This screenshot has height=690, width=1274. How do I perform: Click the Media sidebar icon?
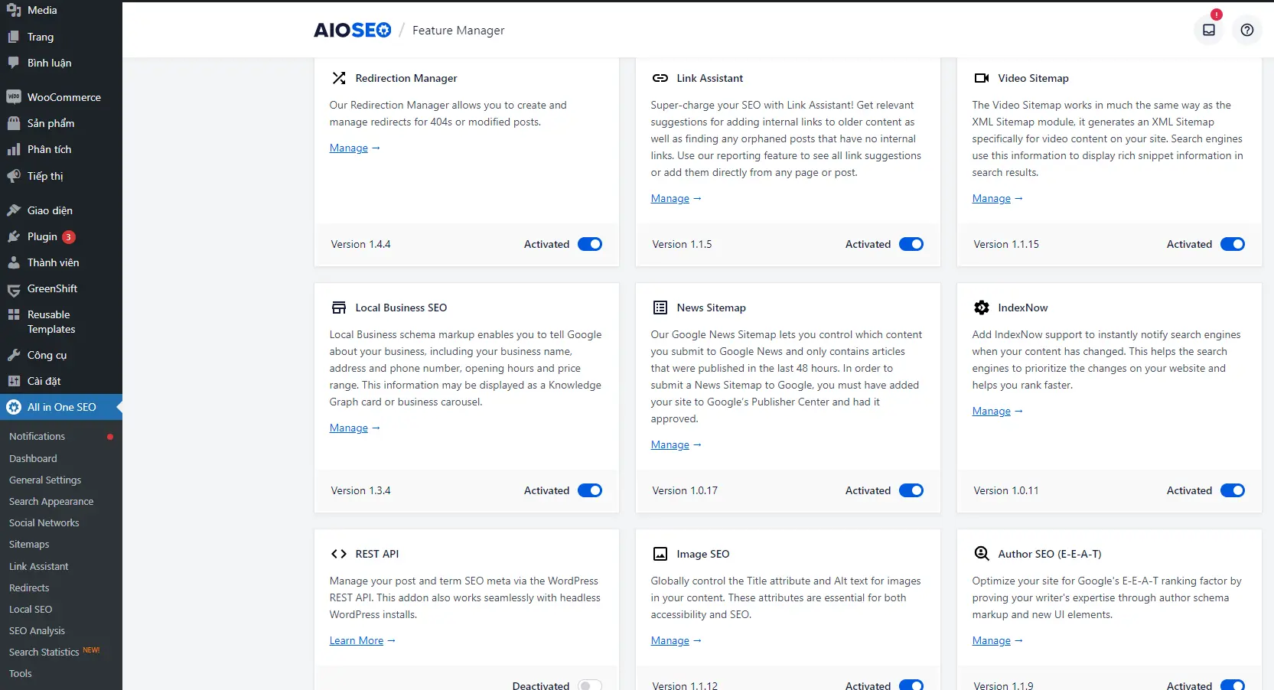(x=14, y=10)
